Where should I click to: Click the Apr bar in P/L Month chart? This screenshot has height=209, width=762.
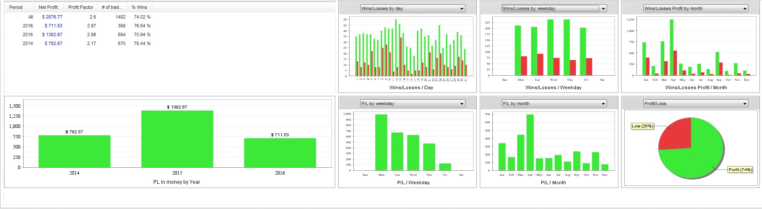(x=530, y=142)
